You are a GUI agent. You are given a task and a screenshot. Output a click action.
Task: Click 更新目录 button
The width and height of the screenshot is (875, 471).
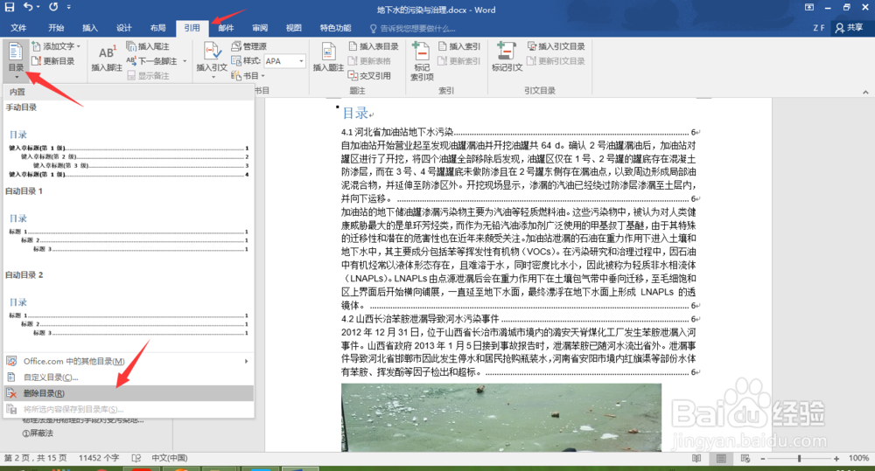[53, 61]
